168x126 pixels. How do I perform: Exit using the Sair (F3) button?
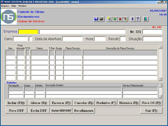point(151,111)
